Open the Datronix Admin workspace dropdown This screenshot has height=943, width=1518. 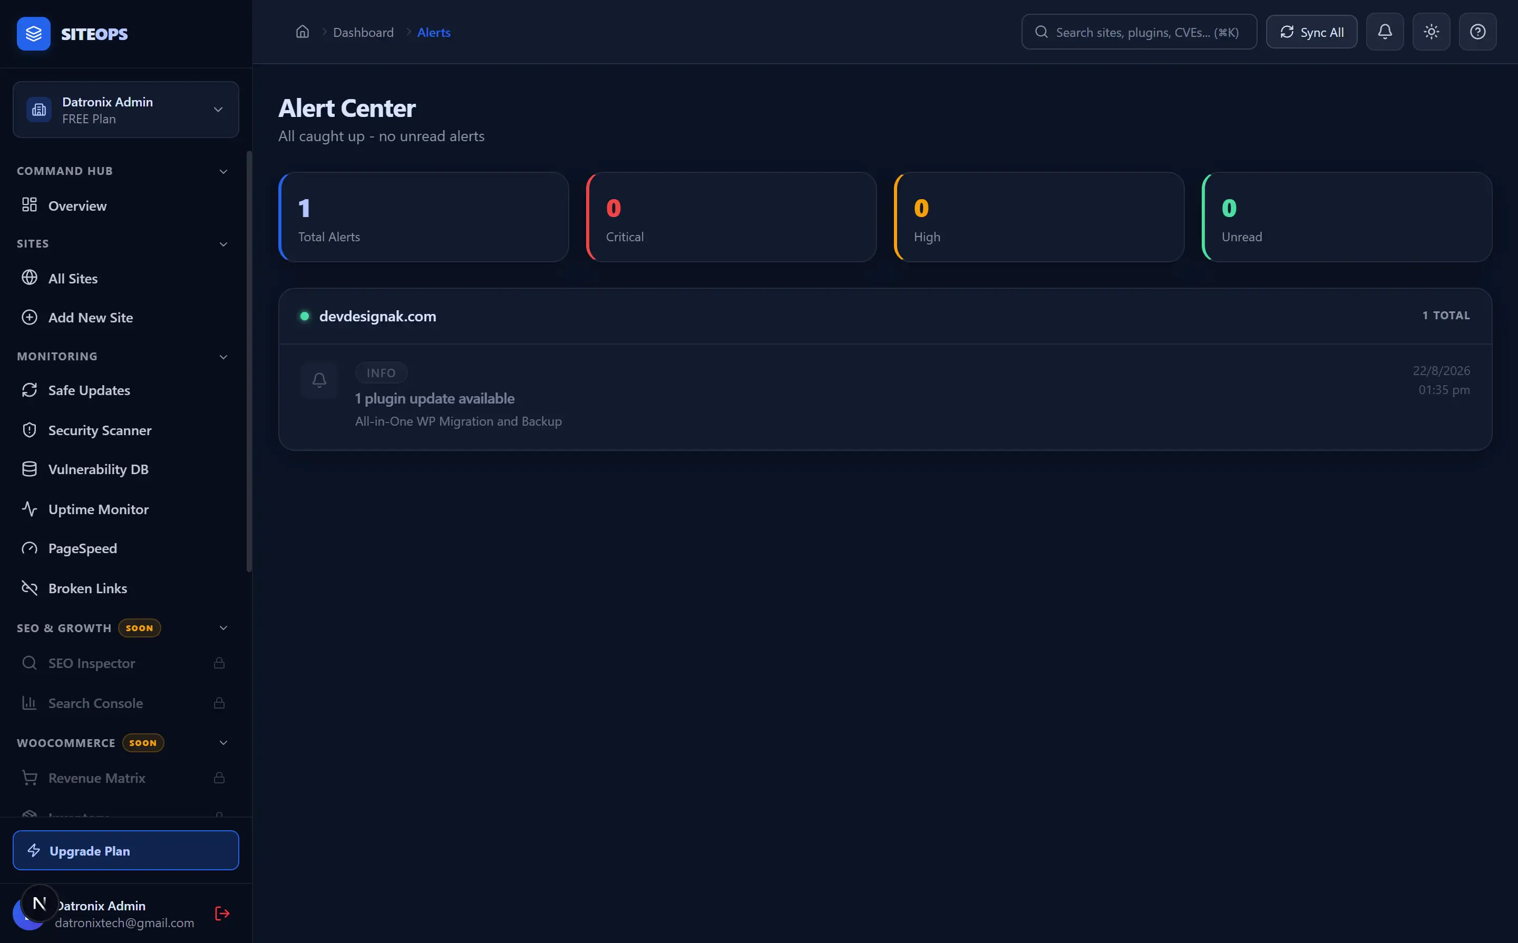[126, 110]
